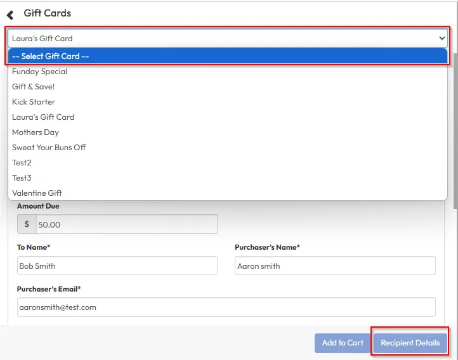The height and width of the screenshot is (360, 458).
Task: Open Recipient Details
Action: [410, 343]
